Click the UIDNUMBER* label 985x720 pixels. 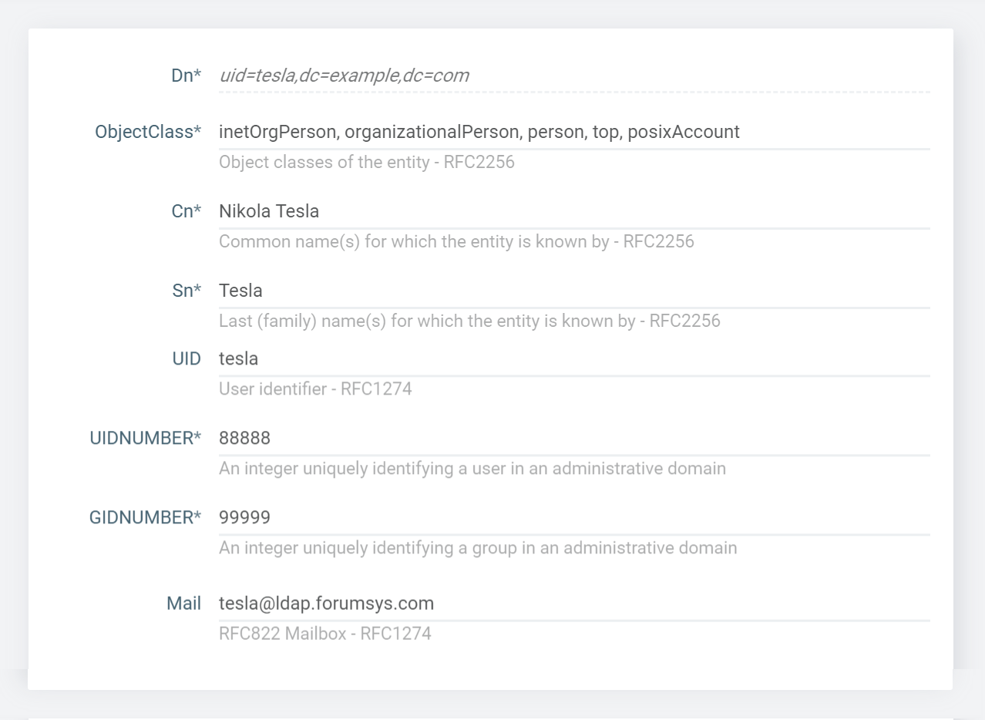145,438
